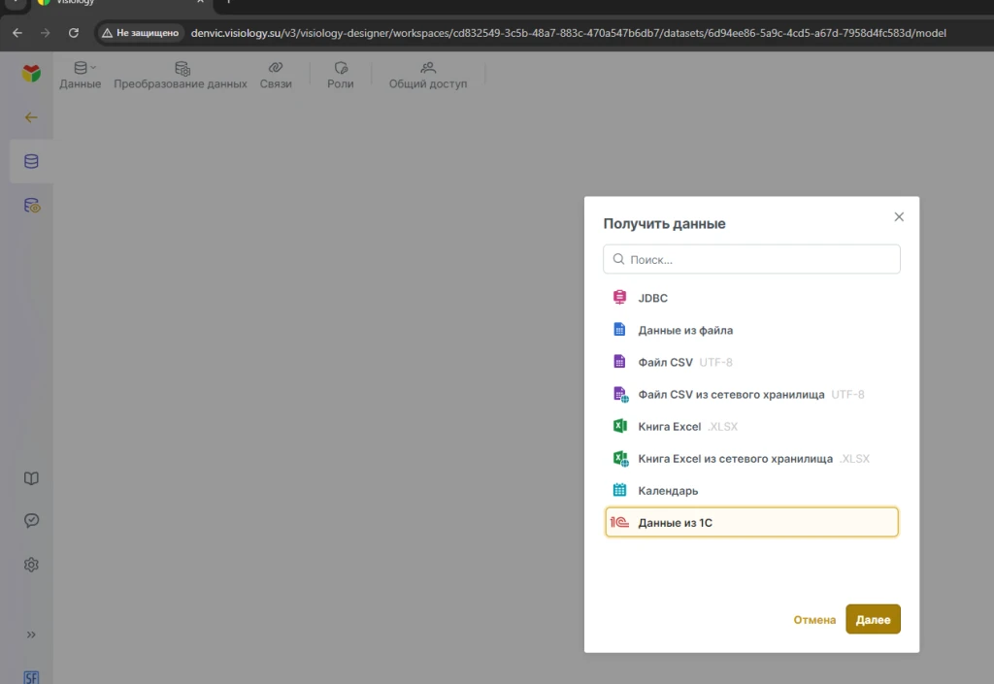This screenshot has height=684, width=994.
Task: Expand the sidebar with double chevron
Action: click(31, 635)
